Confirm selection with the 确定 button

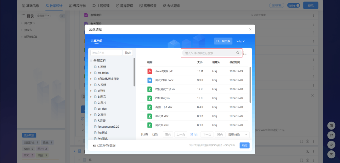coord(245,145)
